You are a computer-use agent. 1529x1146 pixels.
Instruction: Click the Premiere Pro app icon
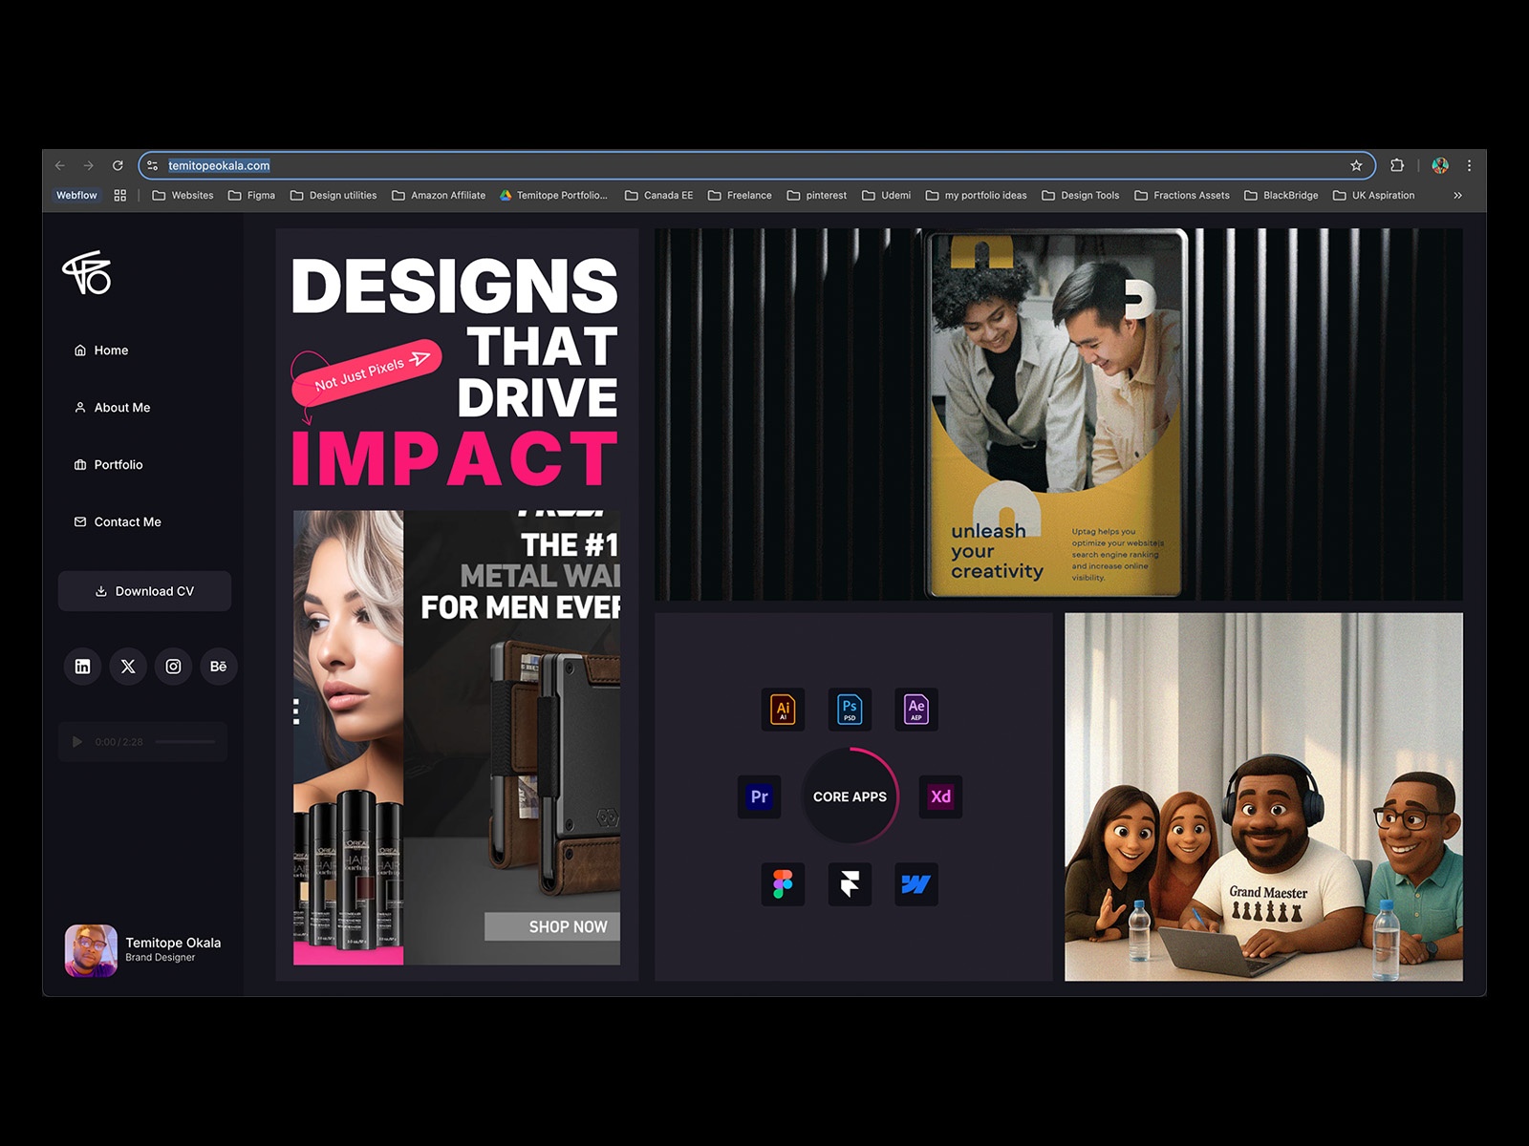point(759,796)
